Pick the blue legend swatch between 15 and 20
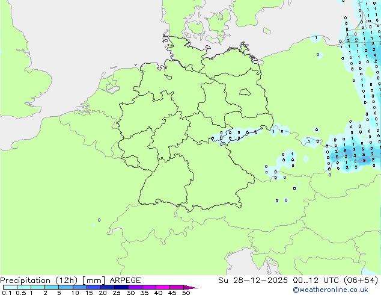This screenshot has width=381, height=295. (93, 287)
